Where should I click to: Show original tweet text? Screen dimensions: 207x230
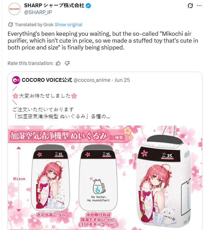click(x=69, y=24)
